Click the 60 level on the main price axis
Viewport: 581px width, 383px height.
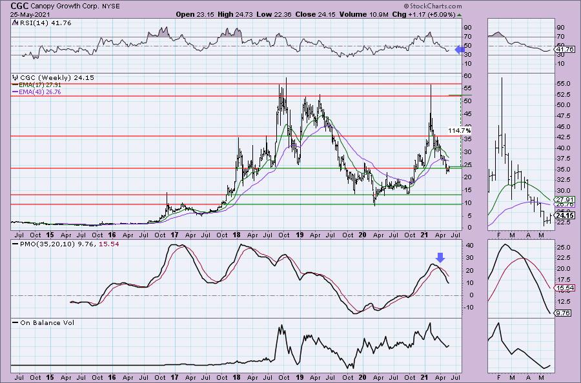click(x=468, y=76)
